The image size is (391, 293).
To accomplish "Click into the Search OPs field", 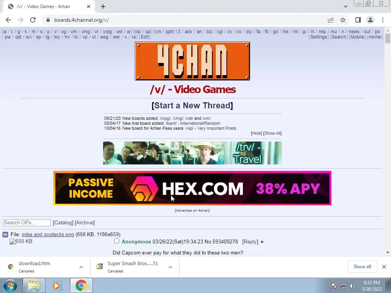I will click(x=27, y=222).
